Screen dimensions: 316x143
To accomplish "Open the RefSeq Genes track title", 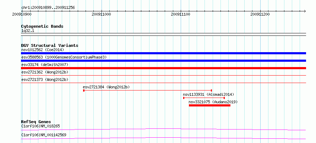I will tap(36, 122).
